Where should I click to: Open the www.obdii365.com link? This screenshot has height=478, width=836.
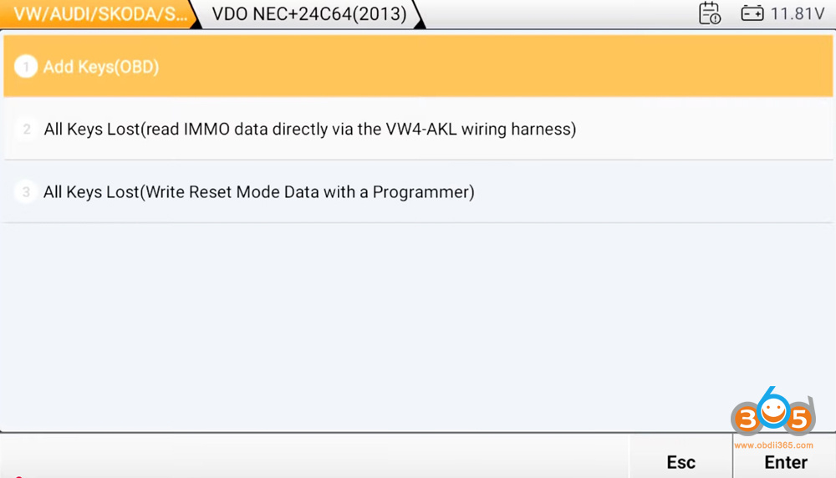pos(773,444)
